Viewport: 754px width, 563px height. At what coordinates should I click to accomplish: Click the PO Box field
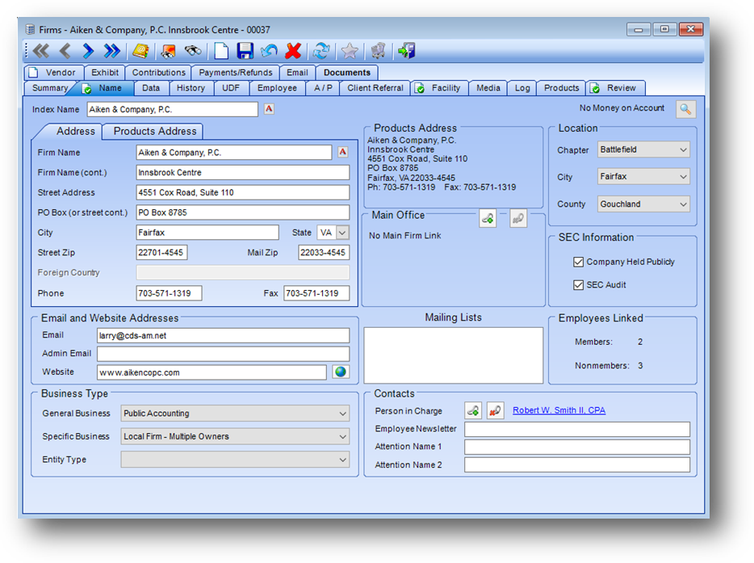click(x=243, y=212)
